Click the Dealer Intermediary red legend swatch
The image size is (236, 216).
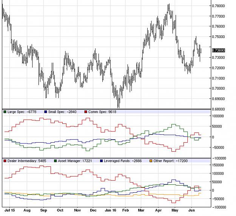coord(5,161)
